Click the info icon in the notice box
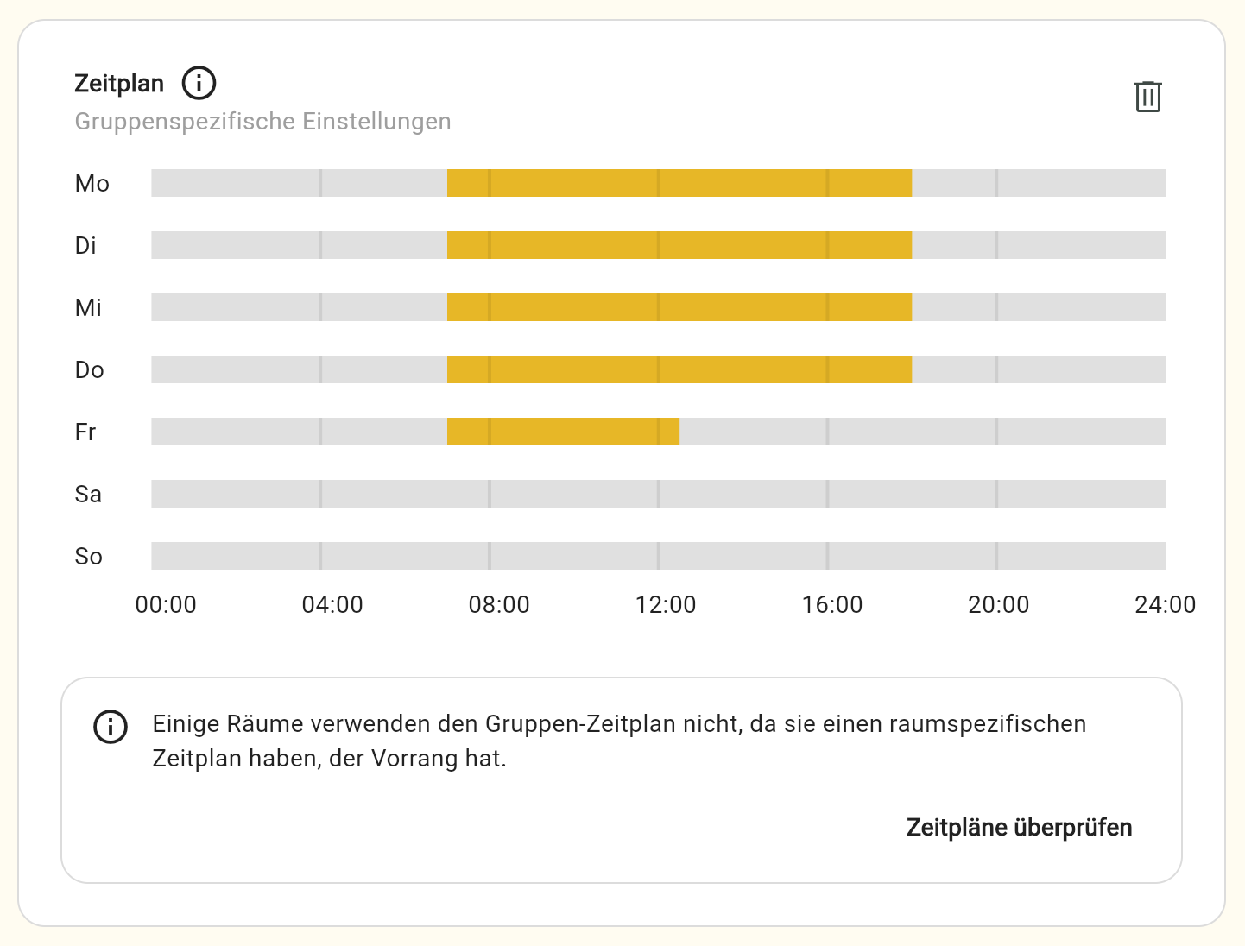The height and width of the screenshot is (946, 1245). click(x=111, y=727)
